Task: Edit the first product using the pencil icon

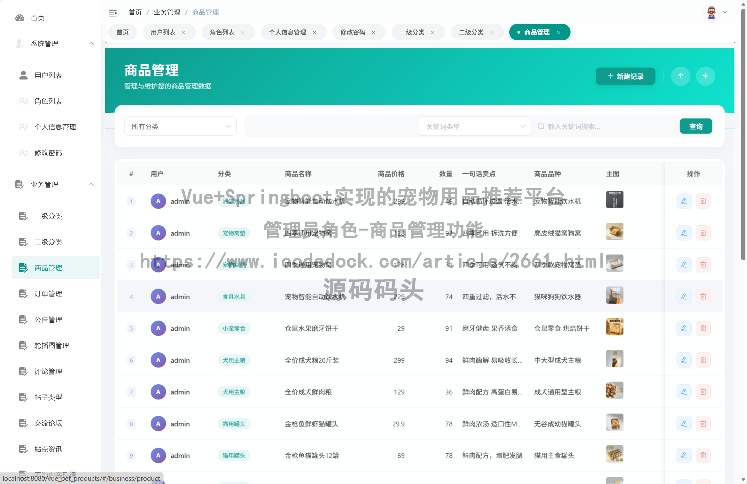Action: tap(684, 201)
